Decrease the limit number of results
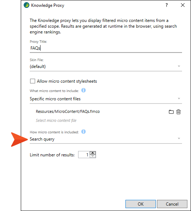 pos(93,156)
